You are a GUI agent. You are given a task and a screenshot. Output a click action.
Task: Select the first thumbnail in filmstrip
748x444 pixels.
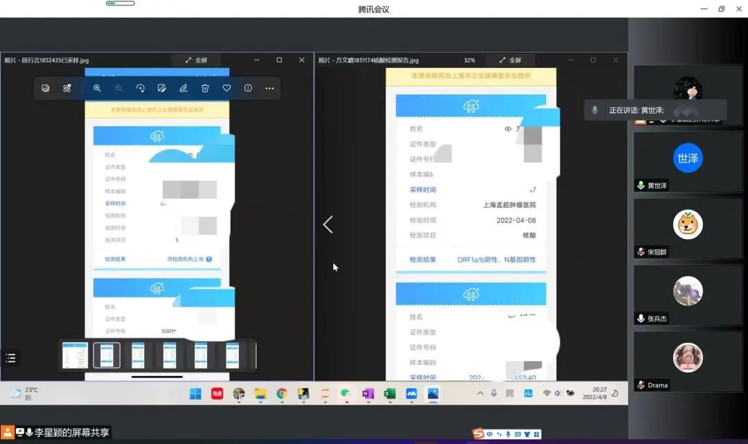(x=75, y=355)
